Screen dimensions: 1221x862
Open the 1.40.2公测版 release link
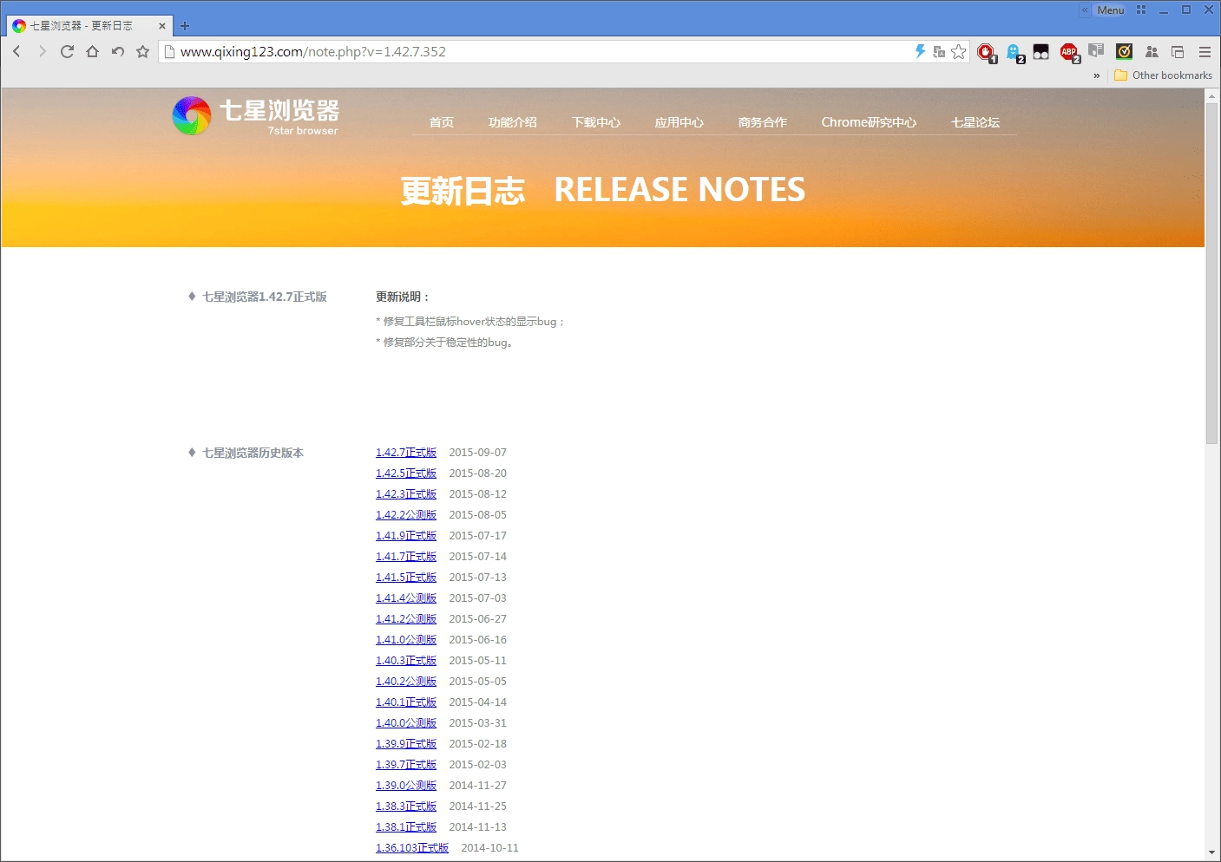click(406, 682)
